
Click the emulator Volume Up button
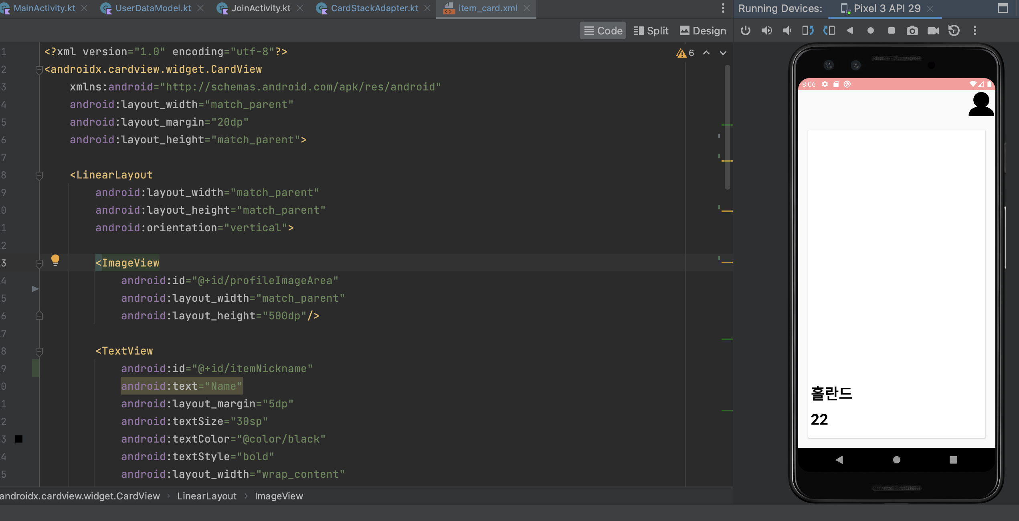(766, 30)
